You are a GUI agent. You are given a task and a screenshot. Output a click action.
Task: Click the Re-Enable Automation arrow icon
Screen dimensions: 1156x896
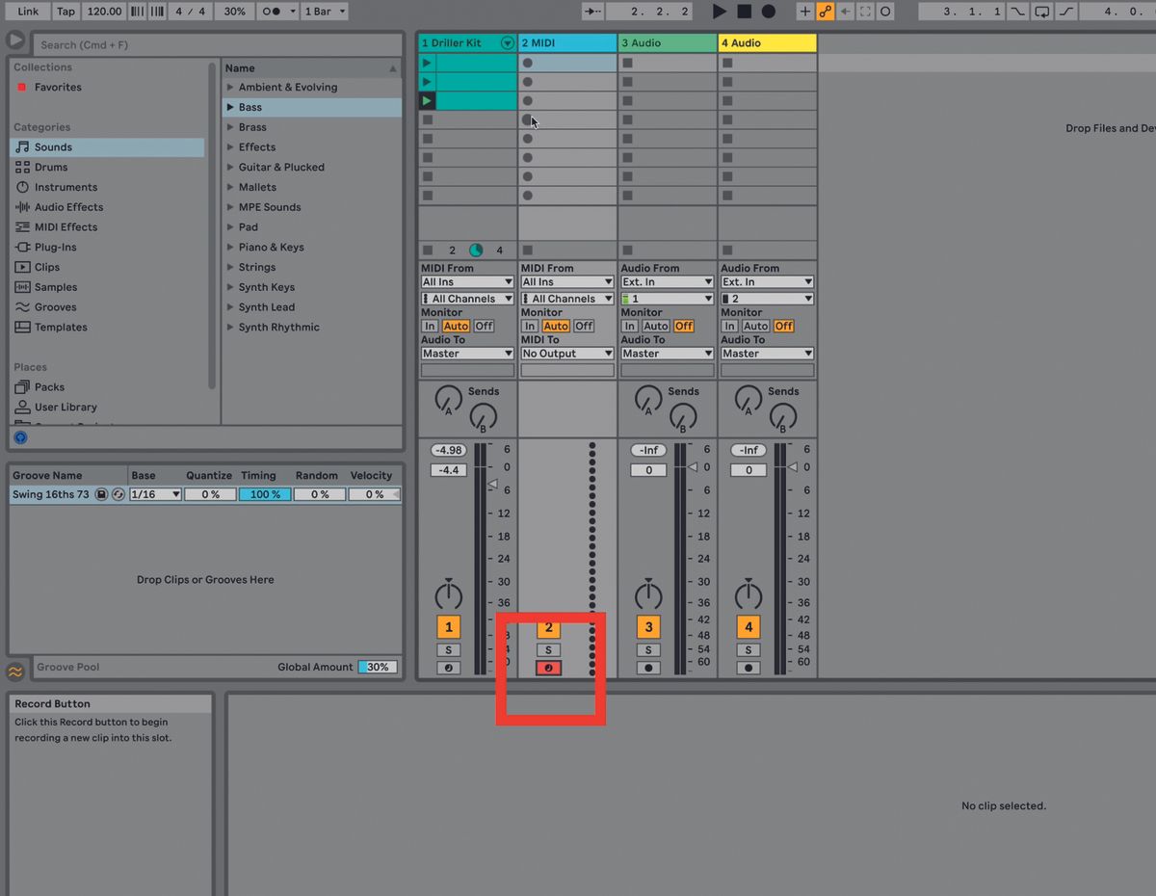point(845,12)
